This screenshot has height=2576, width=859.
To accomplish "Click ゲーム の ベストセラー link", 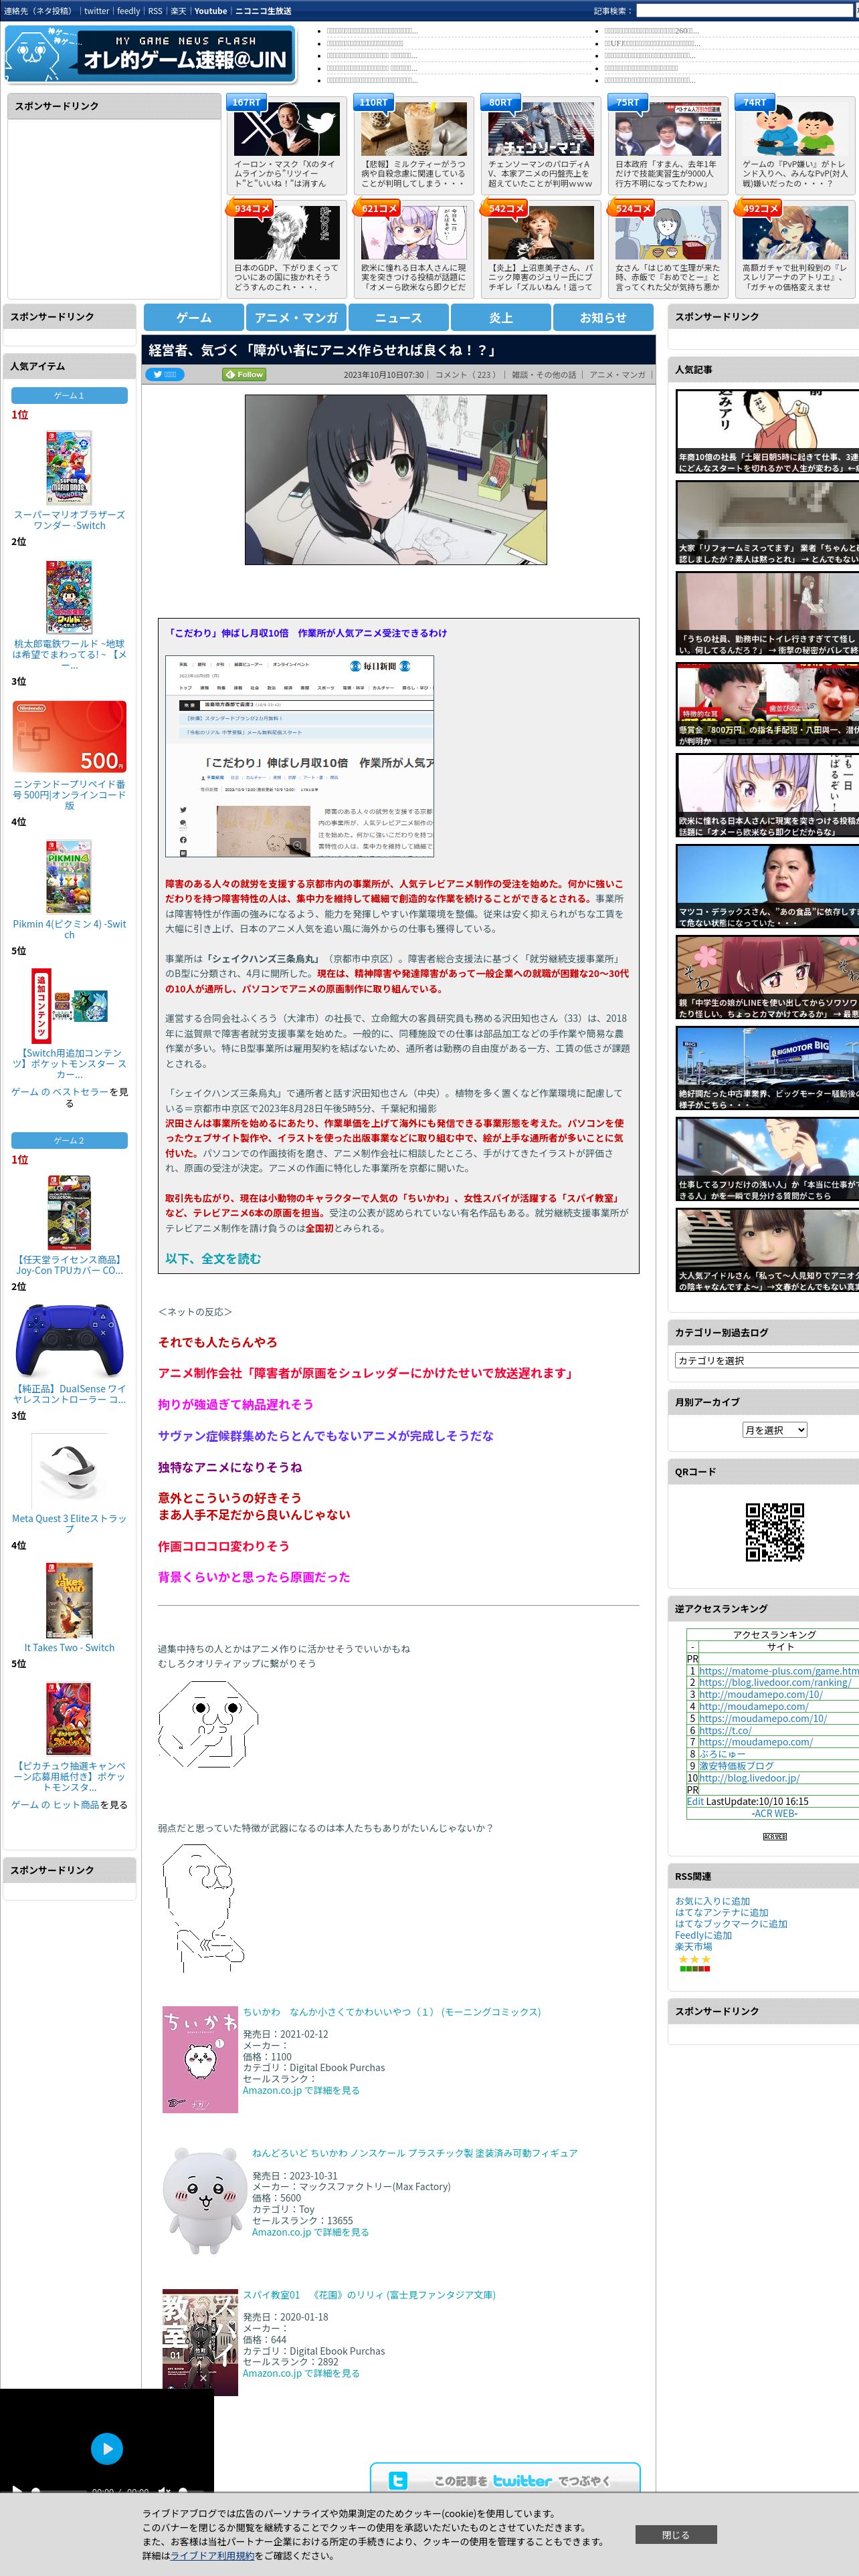I will point(59,1092).
